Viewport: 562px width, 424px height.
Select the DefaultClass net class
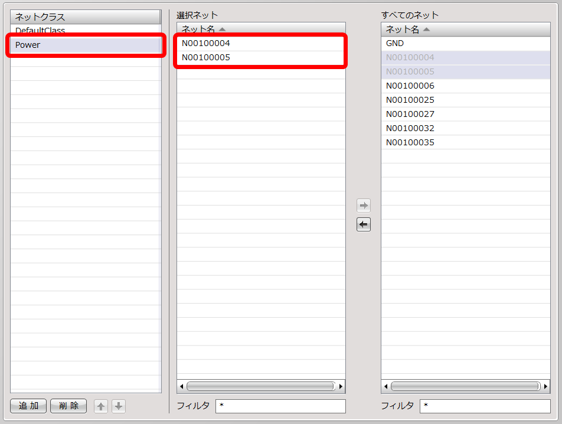[x=85, y=31]
